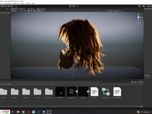The width and height of the screenshot is (152, 114).
Task: Expand the grid options dropdown arrow
Action: 44,11
